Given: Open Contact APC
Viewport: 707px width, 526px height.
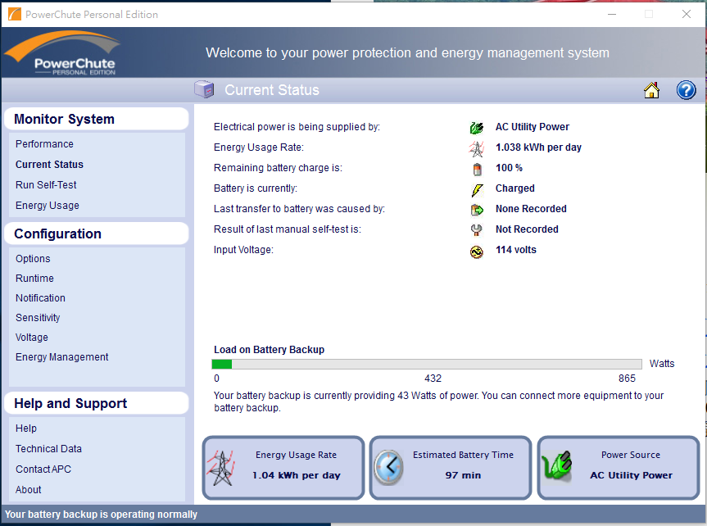Looking at the screenshot, I should coord(43,469).
